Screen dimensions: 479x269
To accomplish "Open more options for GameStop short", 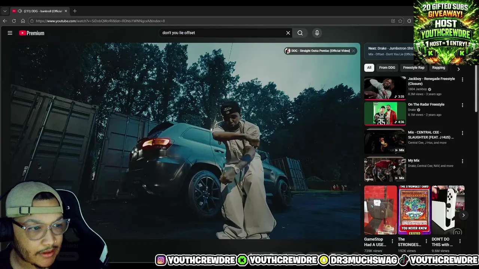I will point(392,241).
